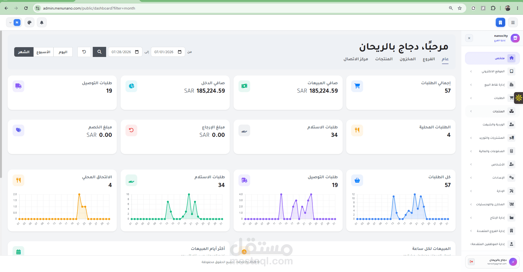Screen dimensions: 523x272
Task: Open the N account dropdown at top-left
Action: 14,22
